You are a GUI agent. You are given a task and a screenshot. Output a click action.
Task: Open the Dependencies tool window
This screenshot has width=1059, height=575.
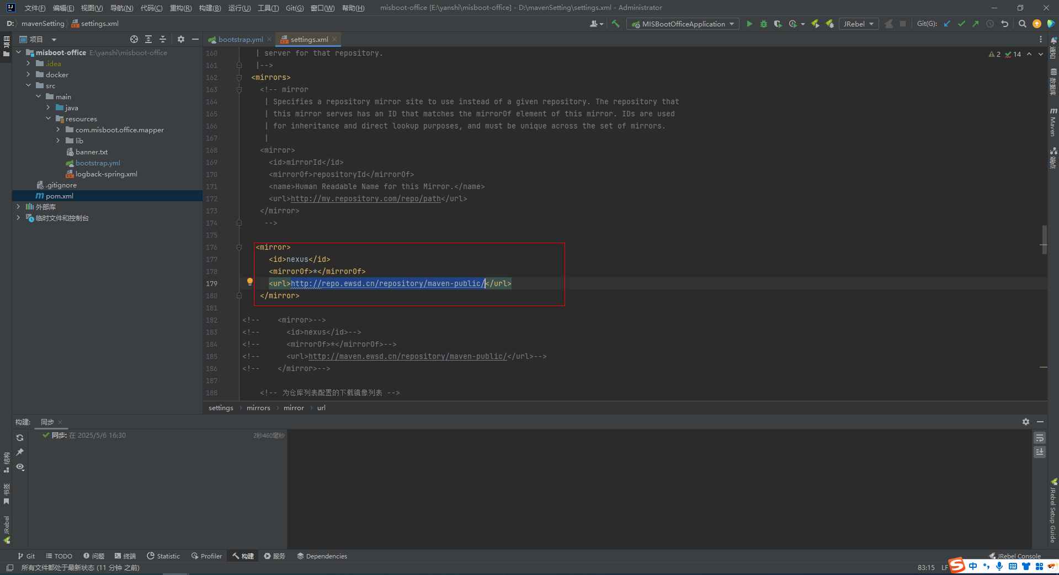tap(322, 556)
